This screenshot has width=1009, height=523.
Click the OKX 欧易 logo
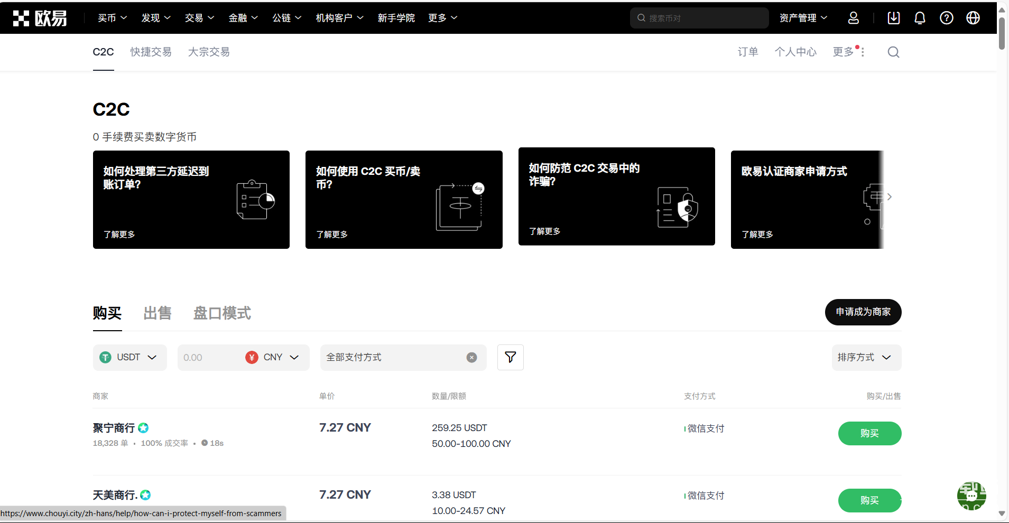[40, 18]
